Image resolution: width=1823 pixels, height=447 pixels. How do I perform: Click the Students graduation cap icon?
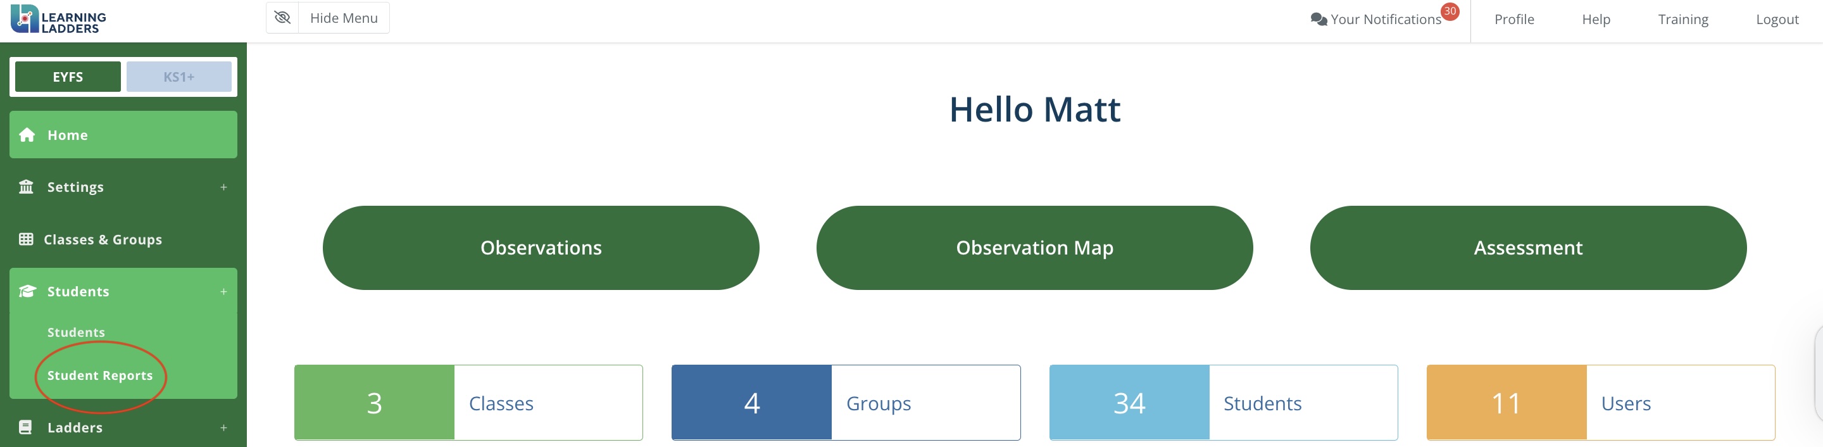[27, 291]
